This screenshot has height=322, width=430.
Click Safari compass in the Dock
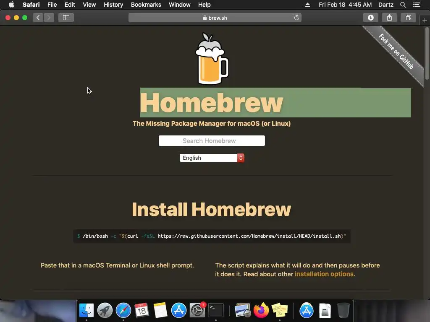pos(123,311)
